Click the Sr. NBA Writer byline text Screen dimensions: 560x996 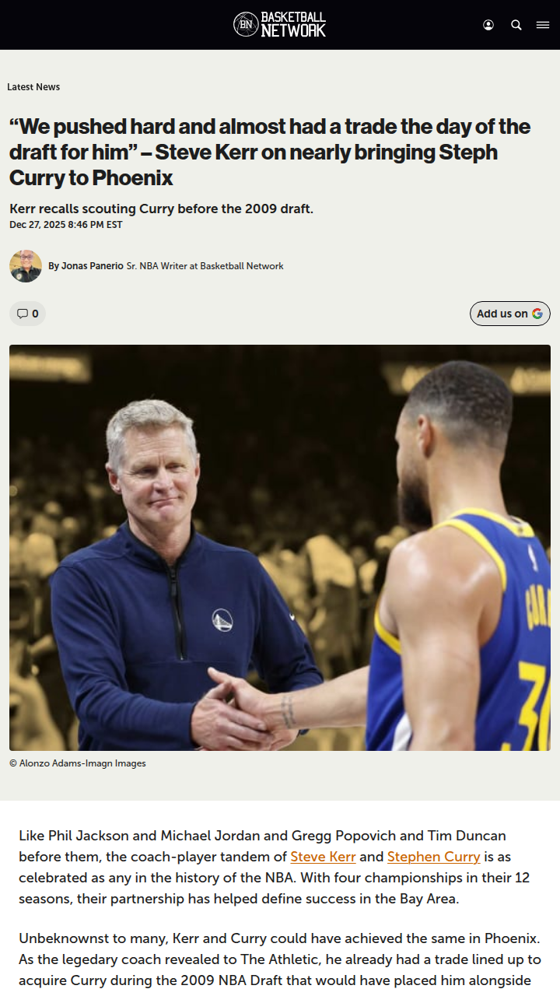[x=205, y=266]
